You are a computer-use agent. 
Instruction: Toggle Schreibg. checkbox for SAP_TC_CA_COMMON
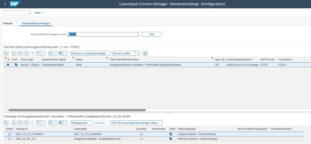point(141,134)
